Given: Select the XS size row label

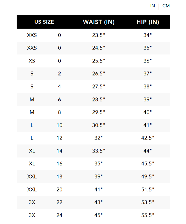Looking at the screenshot, I should (x=32, y=61).
